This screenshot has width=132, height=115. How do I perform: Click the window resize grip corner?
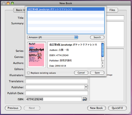coord(129,113)
